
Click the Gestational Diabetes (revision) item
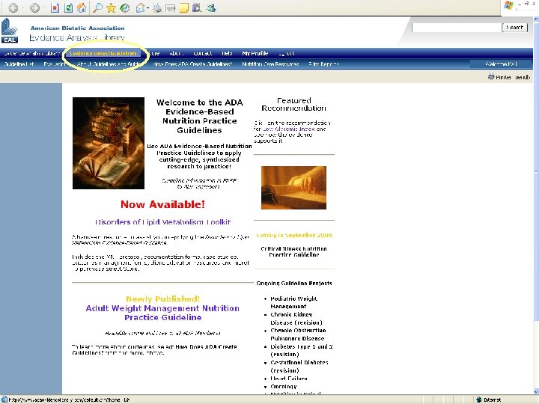coord(299,366)
